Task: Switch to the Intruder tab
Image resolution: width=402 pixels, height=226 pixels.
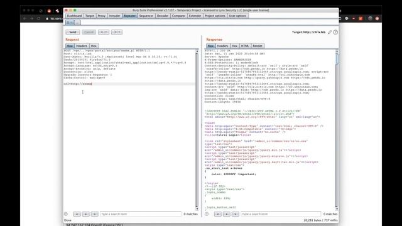Action: pyautogui.click(x=114, y=16)
